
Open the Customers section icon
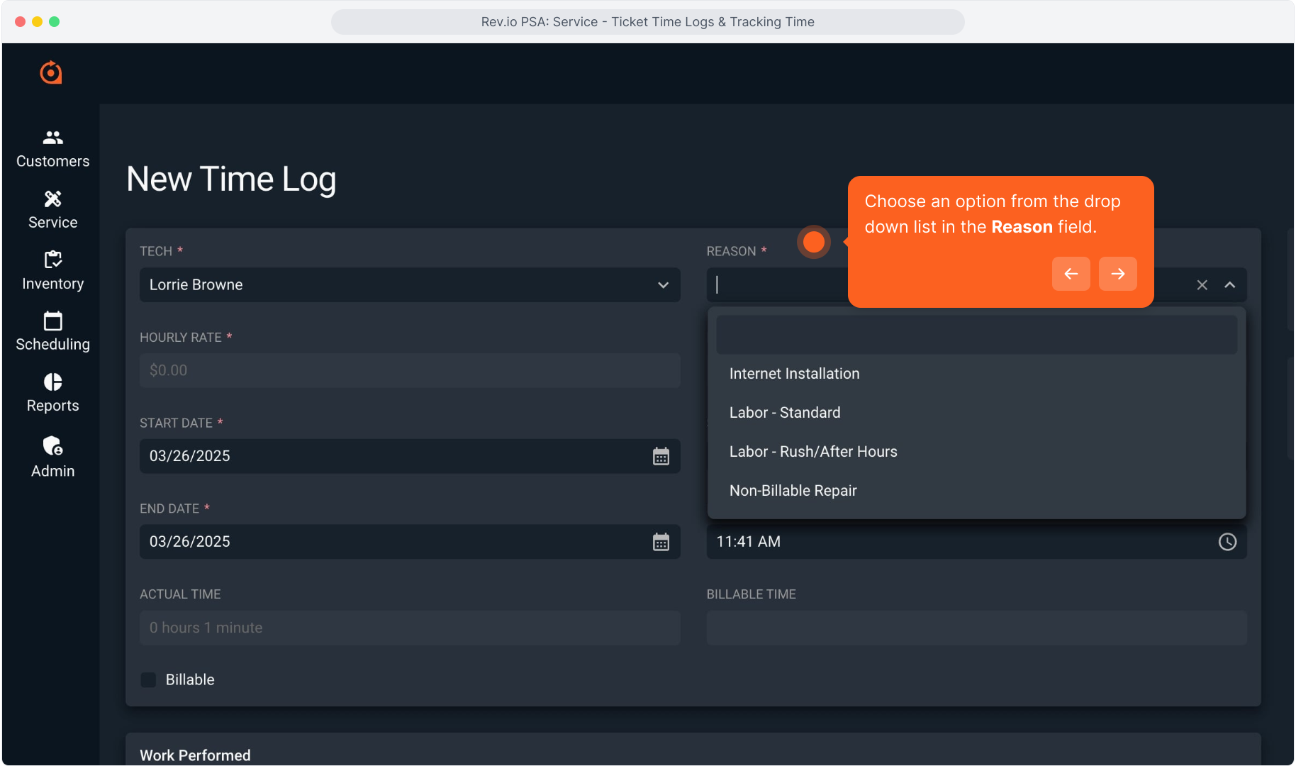[x=52, y=138]
